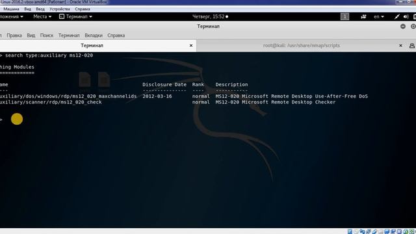Click the 'Disclosure Date' column header
This screenshot has height=234, width=416.
tap(164, 84)
